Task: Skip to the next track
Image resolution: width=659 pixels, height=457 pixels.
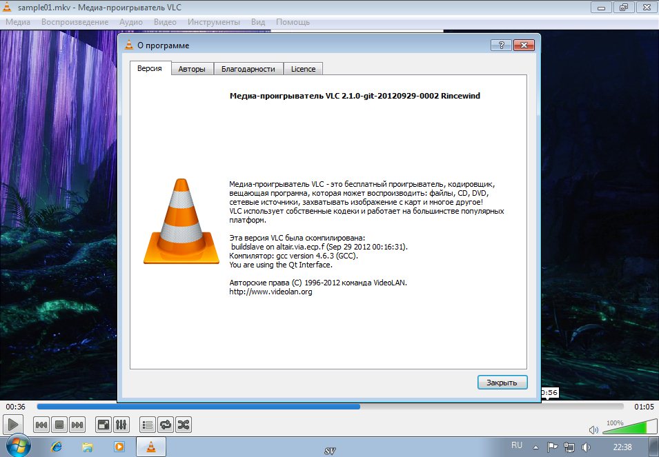Action: tap(77, 425)
